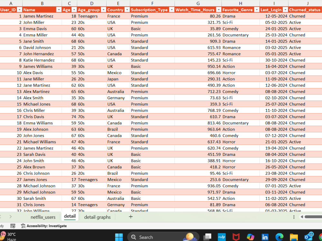322x241 pixels.
Task: Click last login date 21-01-2025
Action: point(274,142)
